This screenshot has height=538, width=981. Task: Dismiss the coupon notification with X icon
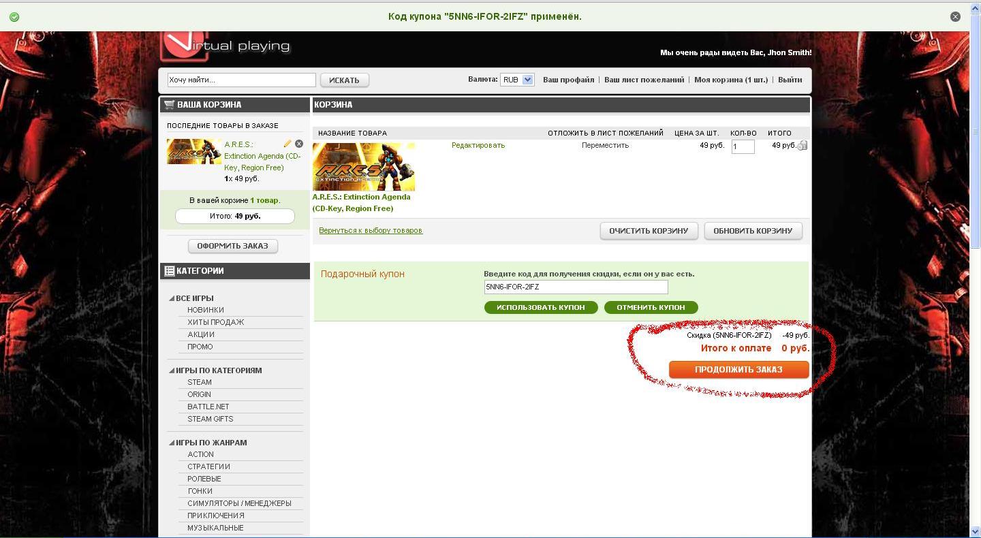click(955, 16)
